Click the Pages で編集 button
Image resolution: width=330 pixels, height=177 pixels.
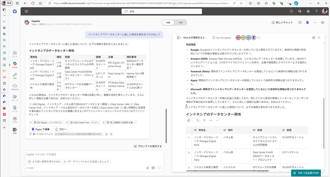tap(40, 129)
